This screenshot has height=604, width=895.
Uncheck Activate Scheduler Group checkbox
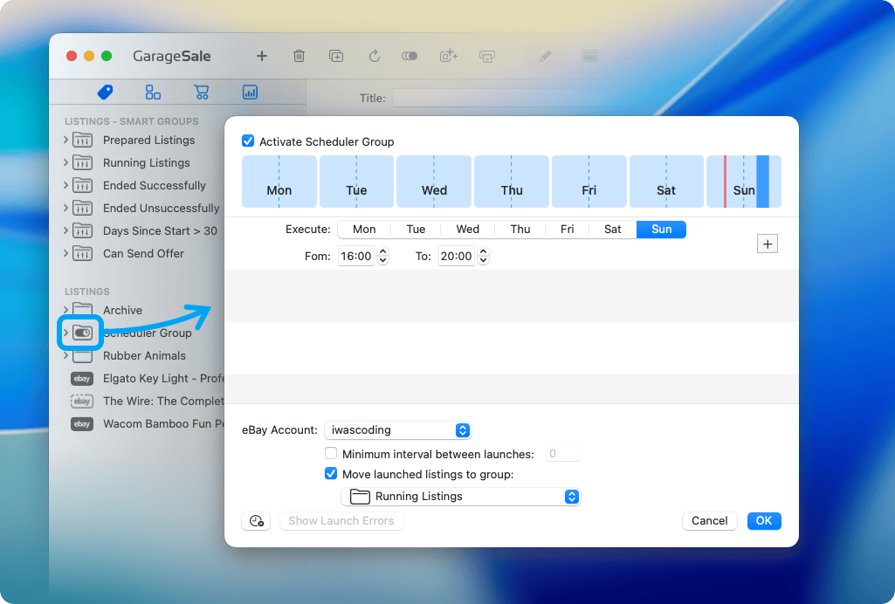248,141
